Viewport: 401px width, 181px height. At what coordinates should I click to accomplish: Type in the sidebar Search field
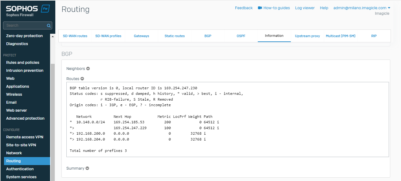tap(25, 25)
